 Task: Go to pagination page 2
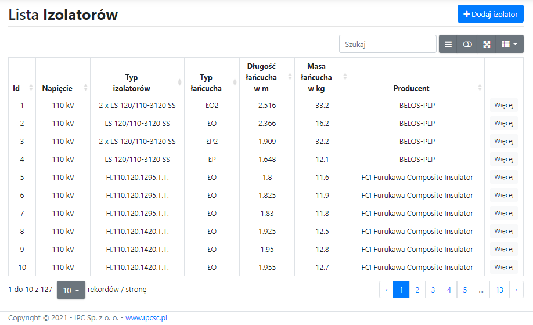point(417,290)
